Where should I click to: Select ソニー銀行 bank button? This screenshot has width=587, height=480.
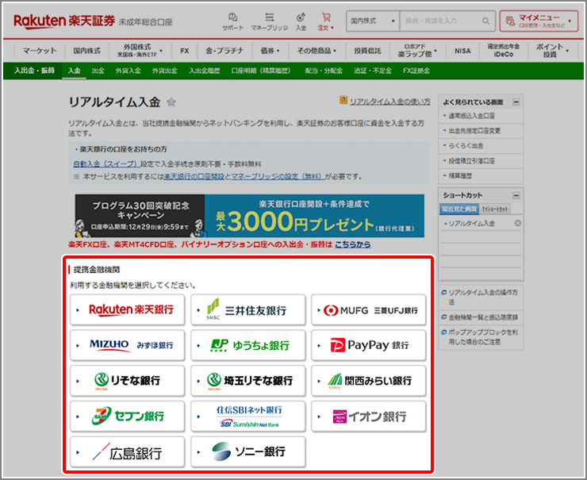[247, 452]
